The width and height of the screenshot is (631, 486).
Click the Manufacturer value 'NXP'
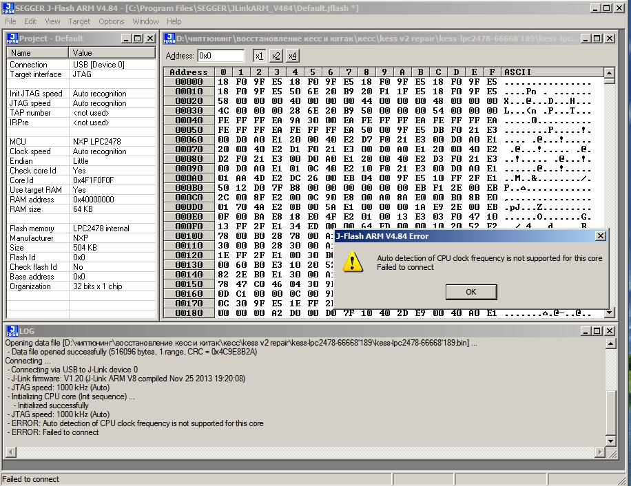click(x=81, y=238)
